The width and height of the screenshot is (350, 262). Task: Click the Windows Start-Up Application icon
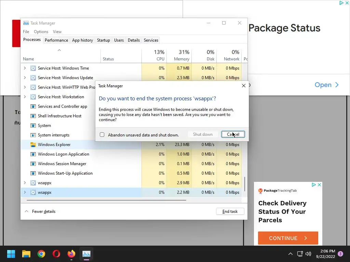pos(33,173)
